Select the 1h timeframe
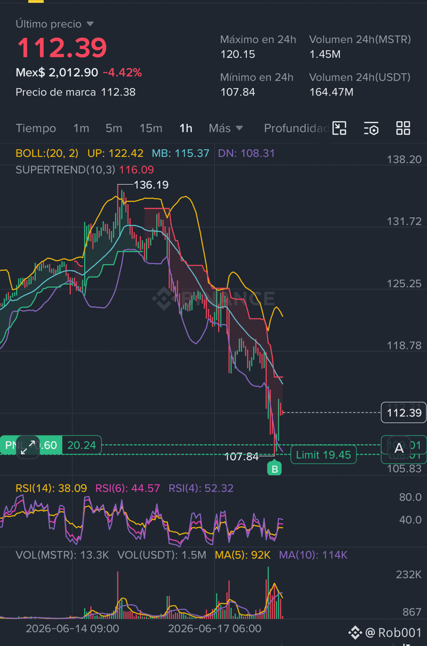Image resolution: width=427 pixels, height=646 pixels. [x=186, y=128]
